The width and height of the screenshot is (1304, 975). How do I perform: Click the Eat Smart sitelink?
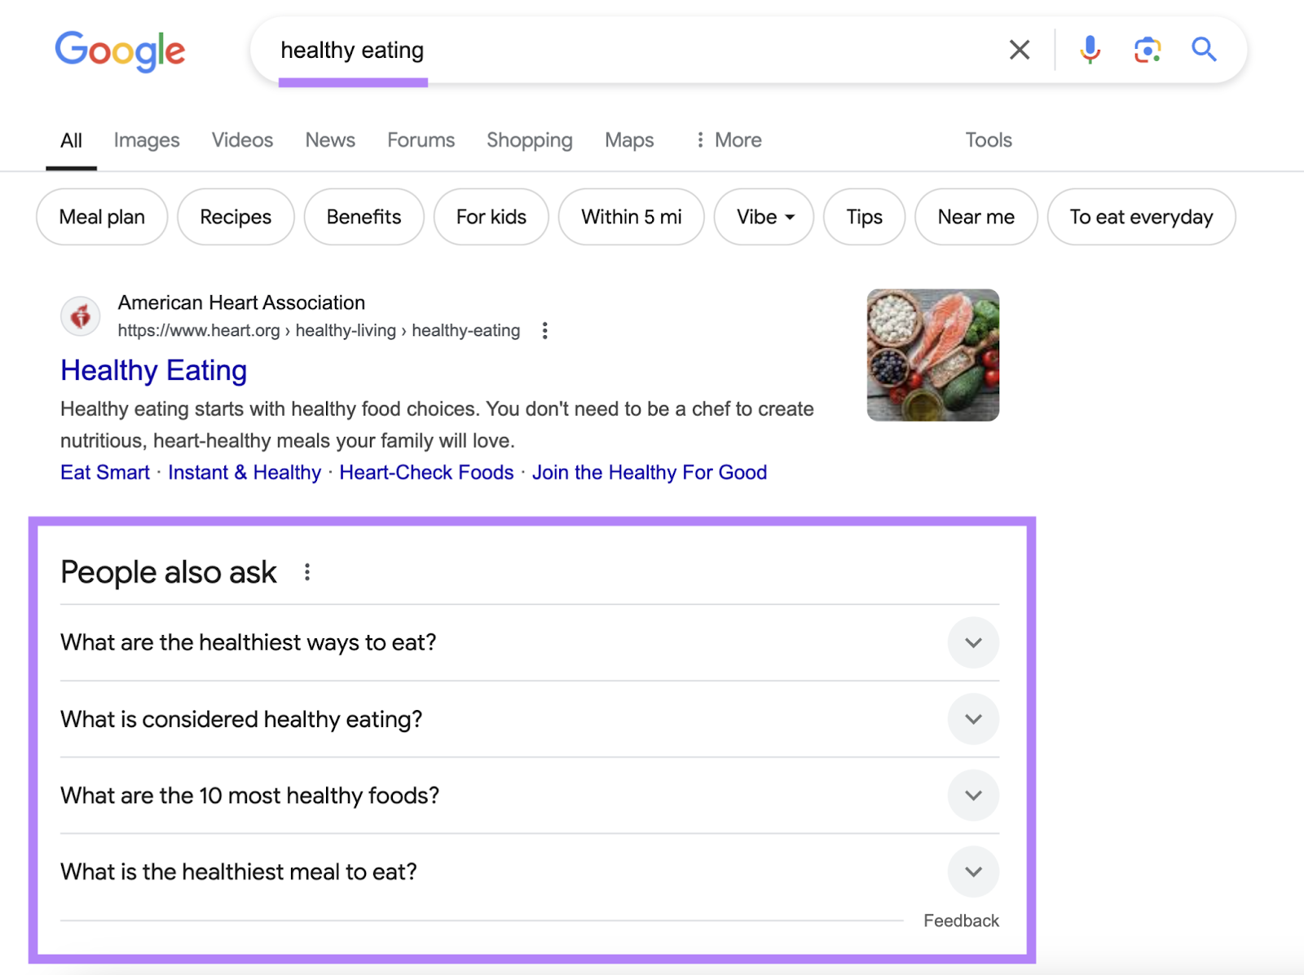tap(104, 472)
